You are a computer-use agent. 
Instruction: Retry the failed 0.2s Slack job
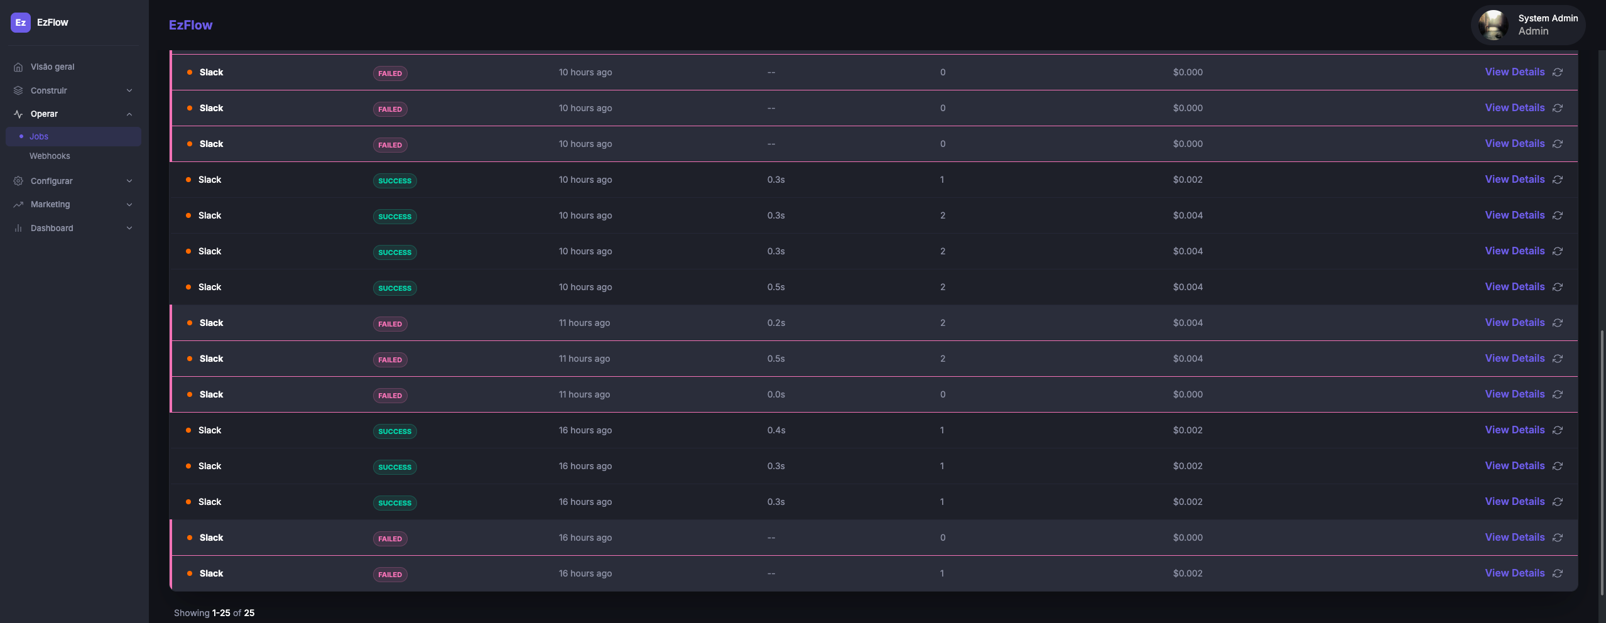coord(1558,323)
